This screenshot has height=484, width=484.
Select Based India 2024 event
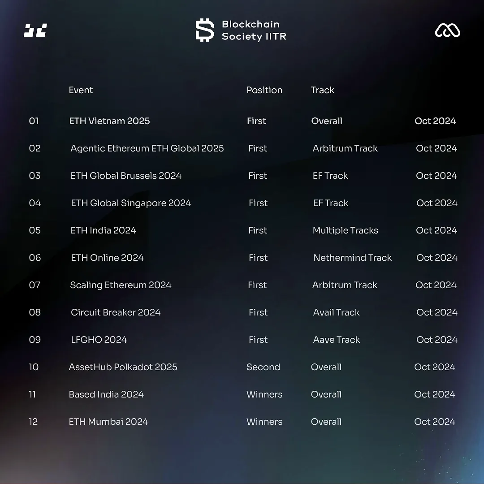pos(106,394)
